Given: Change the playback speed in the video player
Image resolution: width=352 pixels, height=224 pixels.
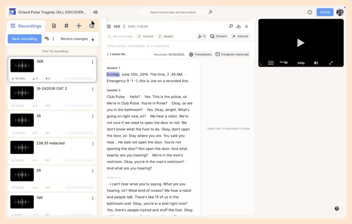Looking at the screenshot, I should [x=286, y=63].
